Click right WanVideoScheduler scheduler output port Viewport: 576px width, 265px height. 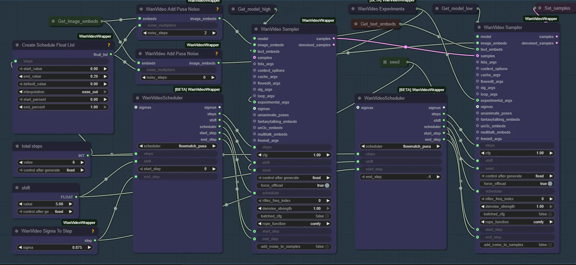point(444,127)
